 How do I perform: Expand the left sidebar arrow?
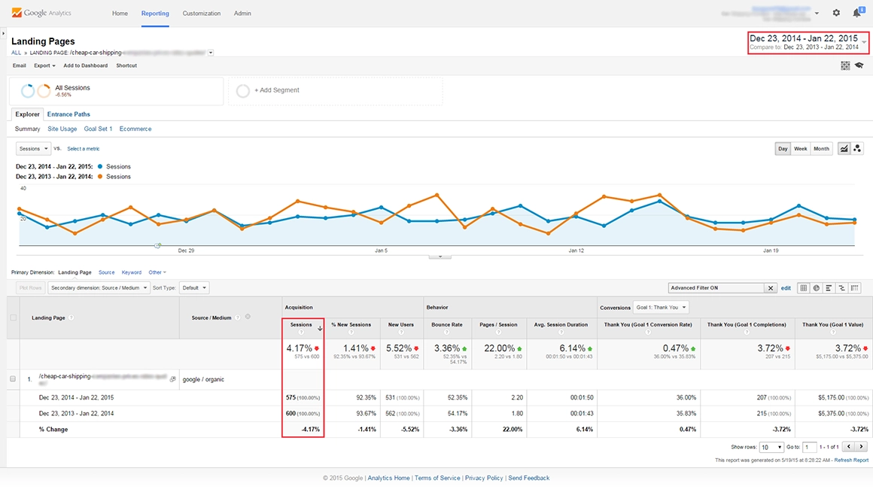(3, 33)
